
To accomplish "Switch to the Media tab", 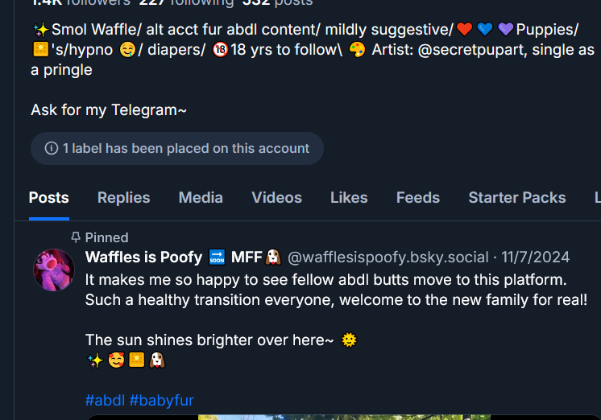I will point(201,198).
